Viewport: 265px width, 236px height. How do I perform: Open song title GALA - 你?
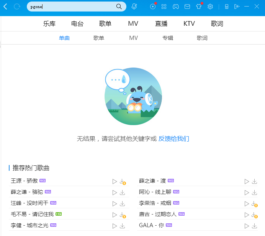(x=151, y=225)
